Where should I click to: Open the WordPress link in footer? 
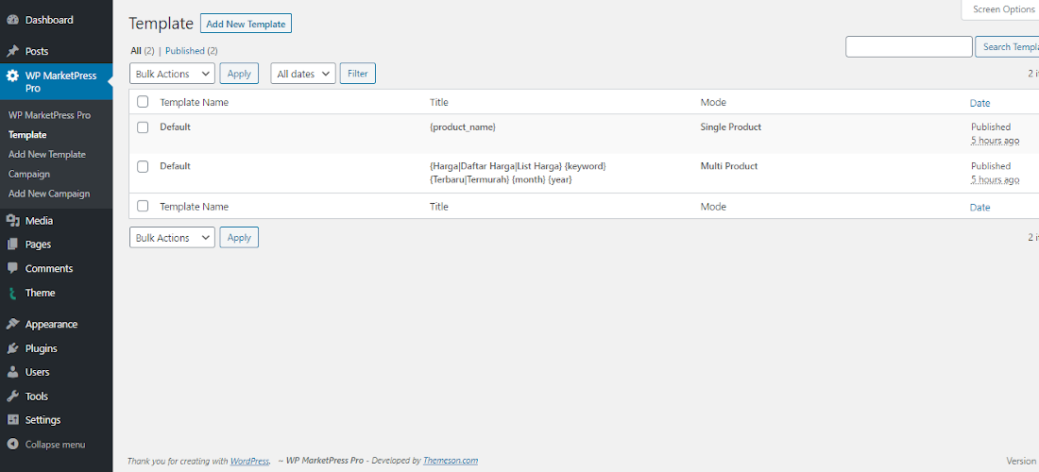click(x=249, y=461)
